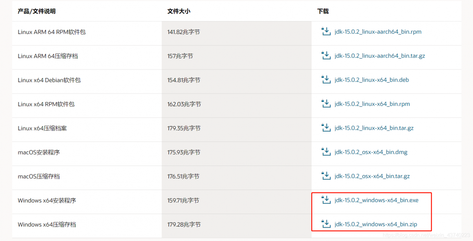The height and width of the screenshot is (241, 473).
Task: Click jdk-15.0.2_linux-x64_bin.tar.gz link
Action: [374, 128]
